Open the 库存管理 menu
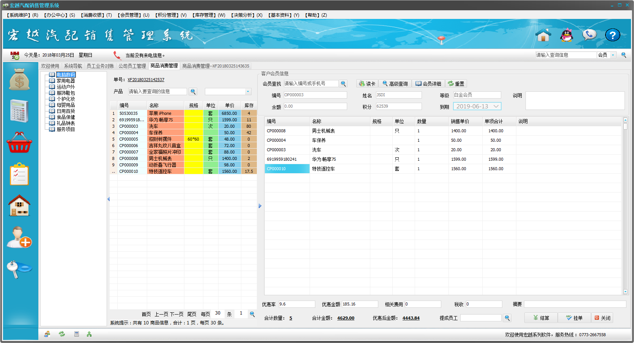This screenshot has width=634, height=343. pyautogui.click(x=208, y=15)
